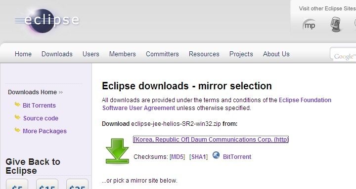The height and width of the screenshot is (189, 356).
Task: Click the 'Give Back to Eclipse' heading
Action: click(x=33, y=166)
